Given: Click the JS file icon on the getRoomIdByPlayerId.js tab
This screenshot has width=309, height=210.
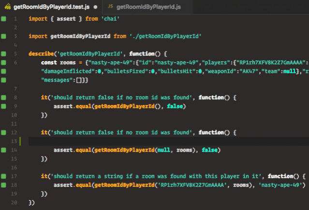Looking at the screenshot, I should [110, 7].
